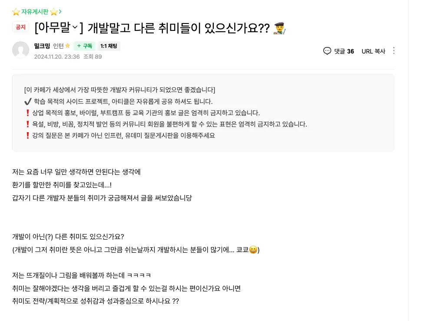Viewport: 424px width, 321px height.
Task: Click the checkmark icon in notice box
Action: pos(28,102)
